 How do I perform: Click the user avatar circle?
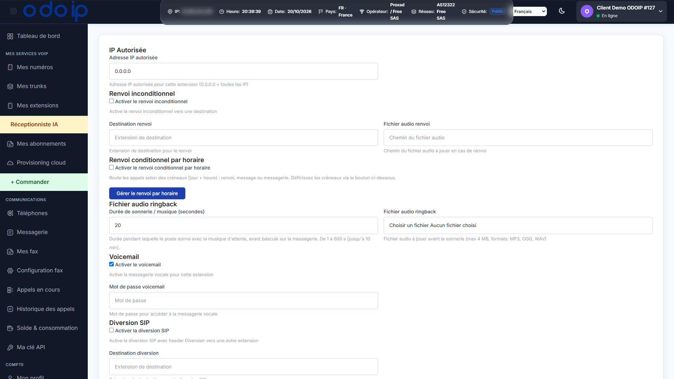587,12
